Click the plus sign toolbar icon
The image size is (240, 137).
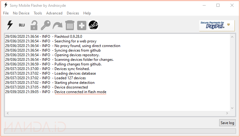coord(81,25)
